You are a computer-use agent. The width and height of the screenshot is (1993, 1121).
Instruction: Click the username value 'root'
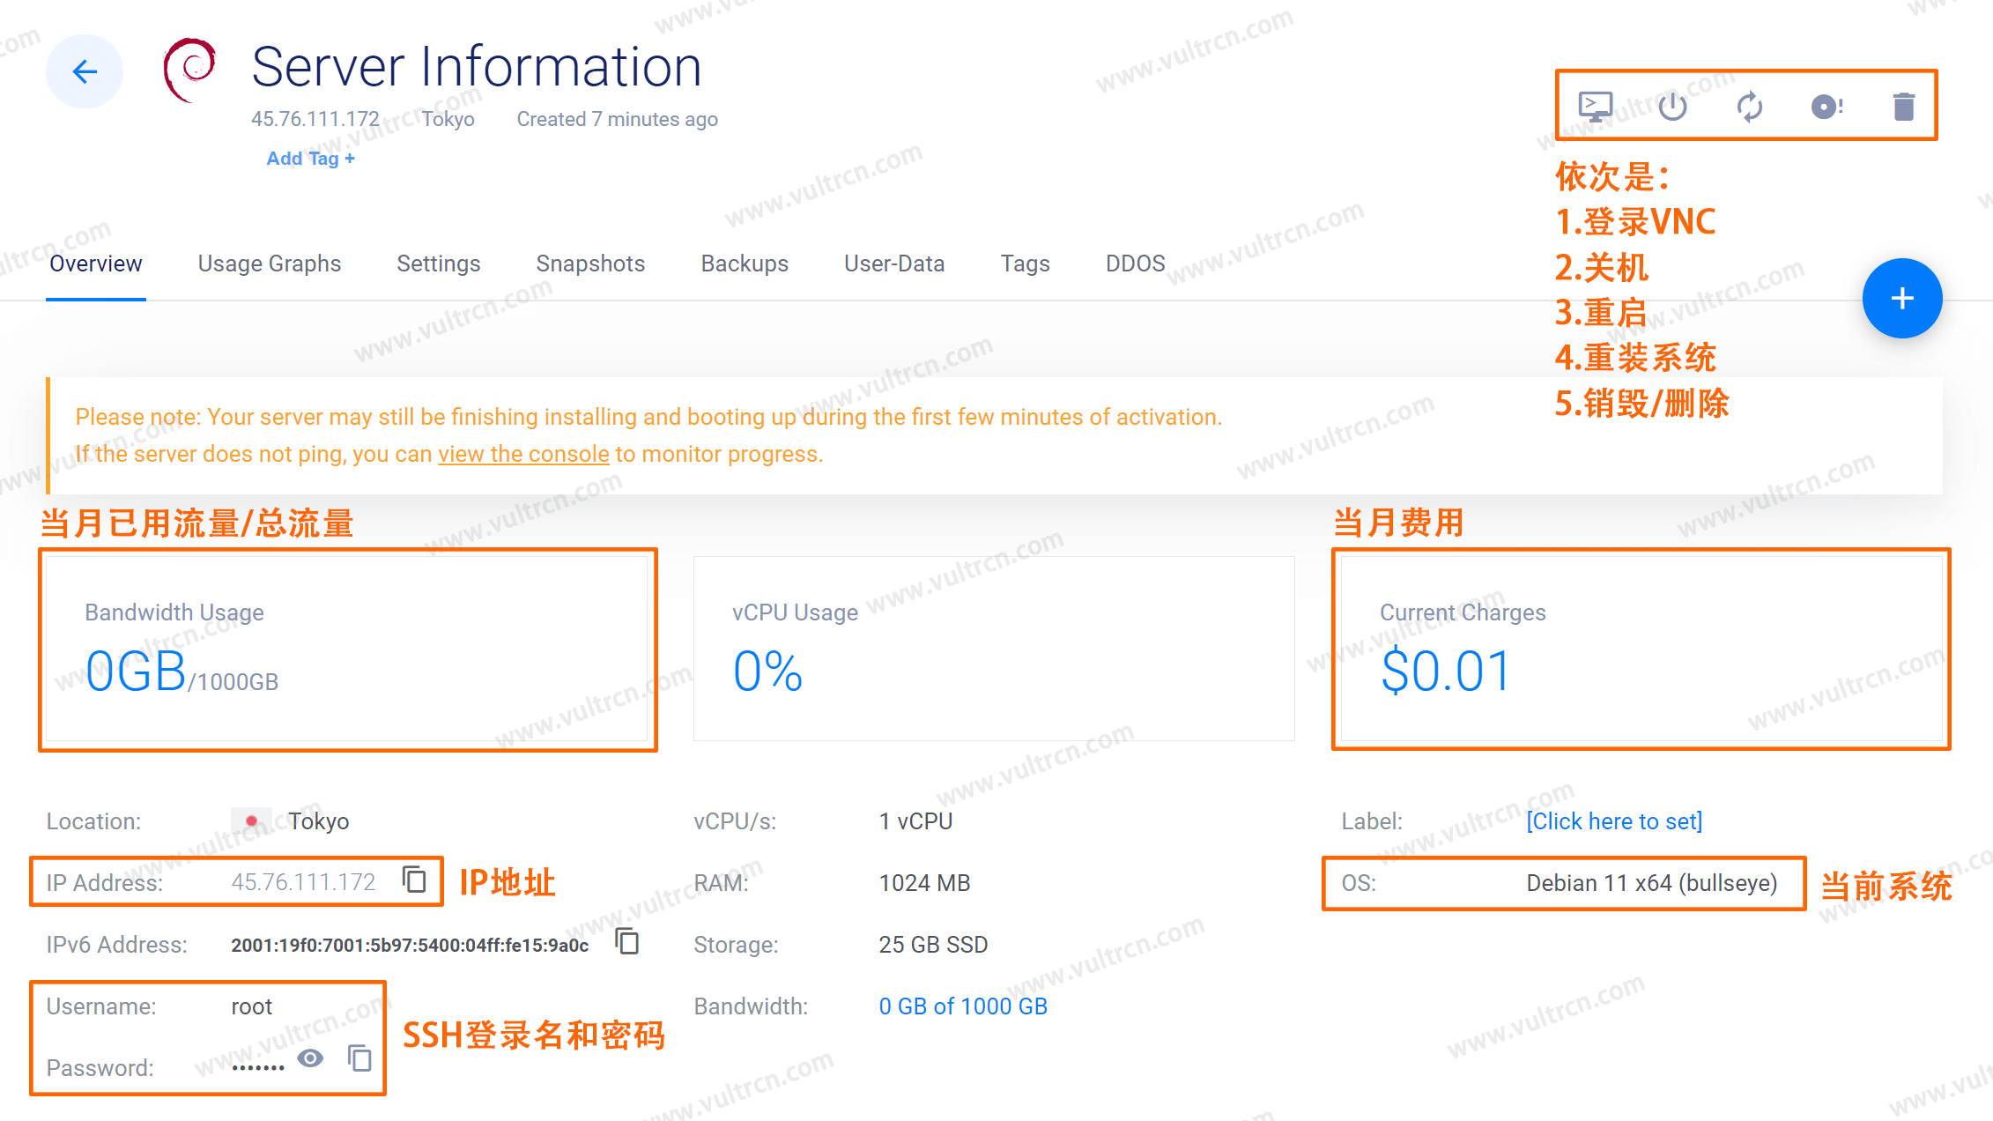pyautogui.click(x=252, y=1006)
